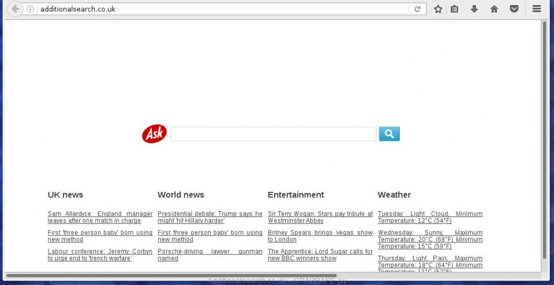Click the address bar URL field
This screenshot has height=285, width=554.
tap(219, 9)
